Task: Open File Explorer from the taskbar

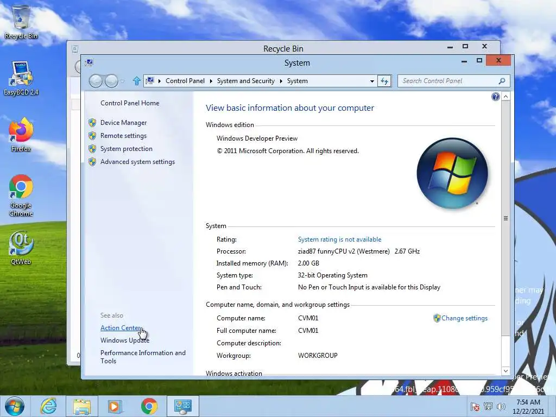Action: [x=82, y=406]
